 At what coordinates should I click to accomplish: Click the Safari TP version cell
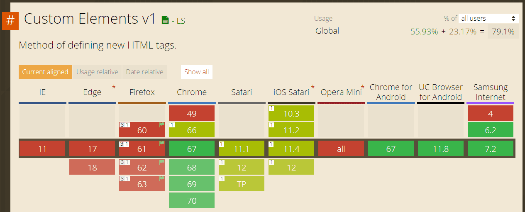[242, 184]
